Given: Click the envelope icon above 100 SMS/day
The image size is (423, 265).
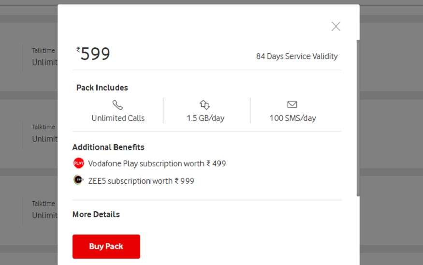Looking at the screenshot, I should (292, 104).
